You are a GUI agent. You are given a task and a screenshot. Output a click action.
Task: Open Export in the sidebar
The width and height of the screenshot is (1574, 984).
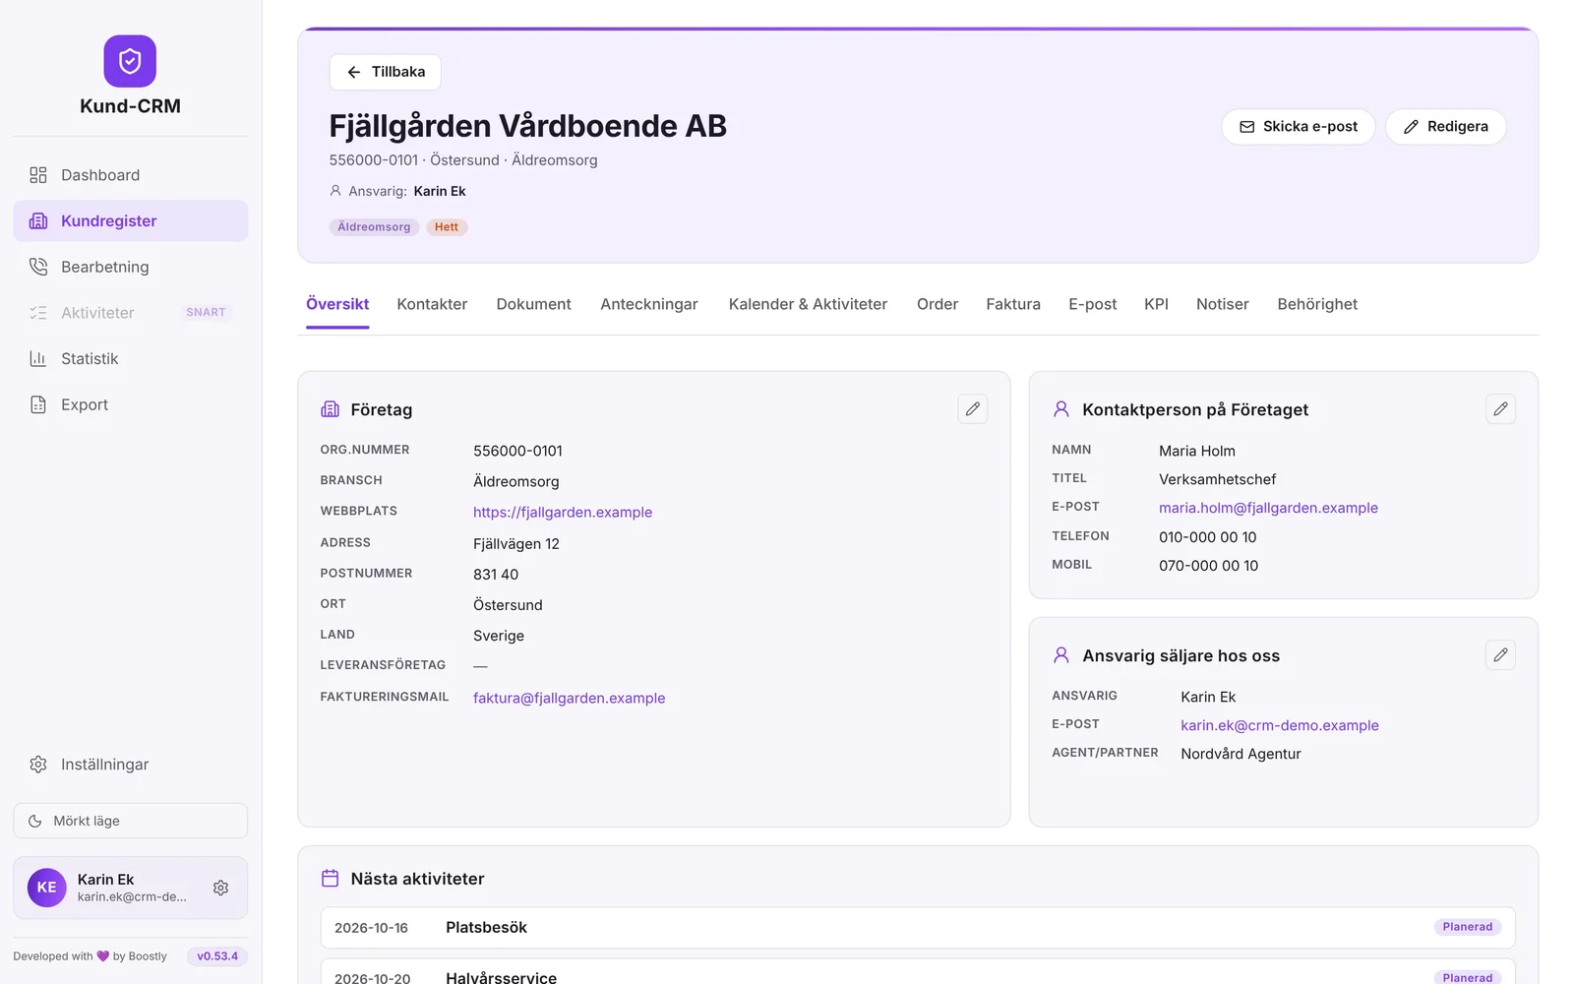tap(130, 404)
